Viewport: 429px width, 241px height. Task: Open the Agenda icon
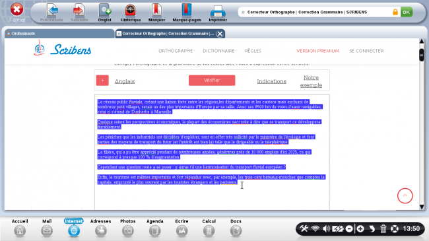155,231
